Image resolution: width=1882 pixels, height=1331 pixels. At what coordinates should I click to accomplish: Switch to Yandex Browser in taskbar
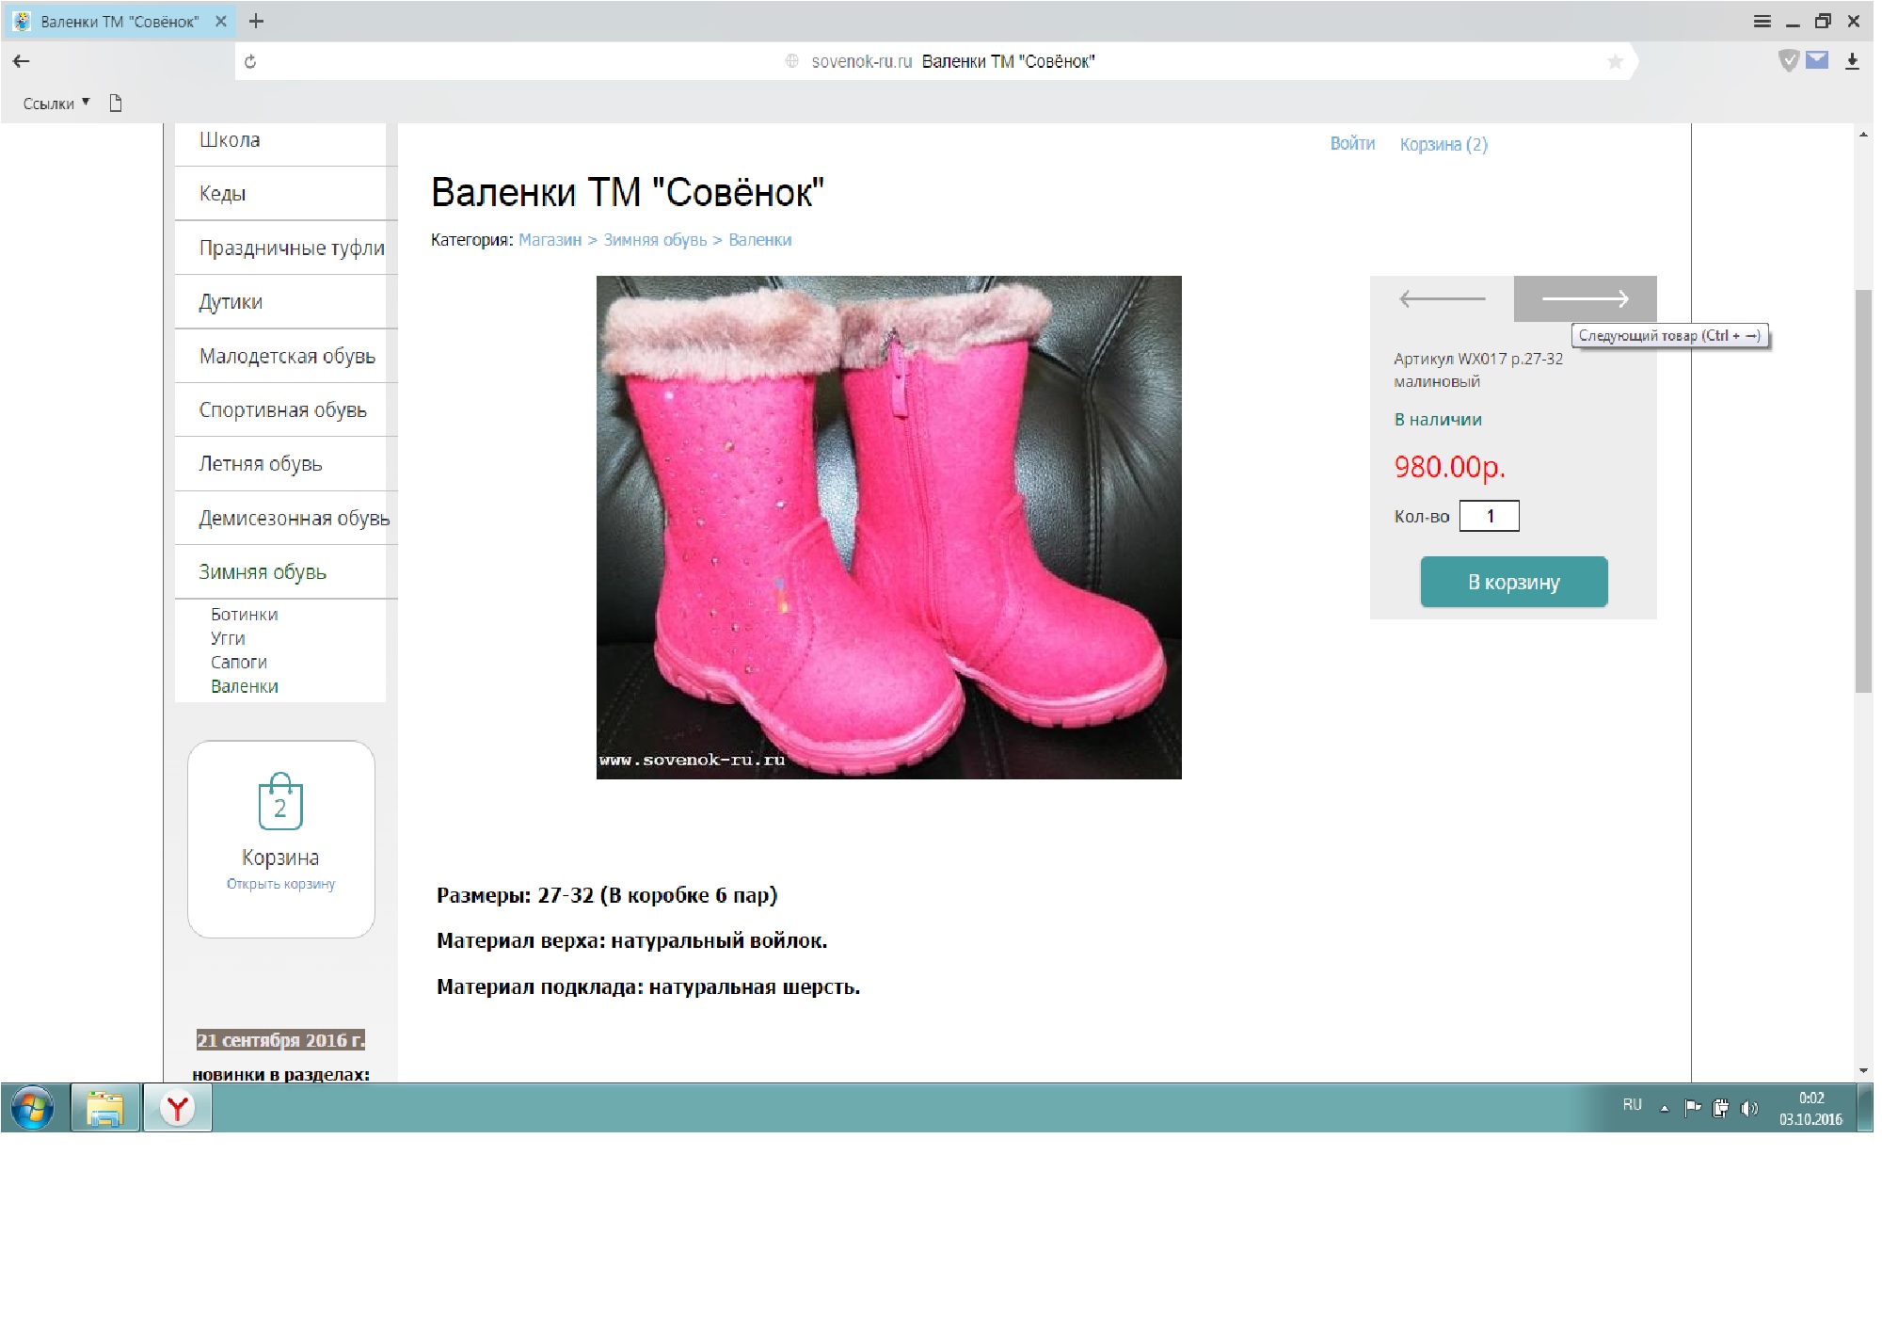[x=177, y=1108]
